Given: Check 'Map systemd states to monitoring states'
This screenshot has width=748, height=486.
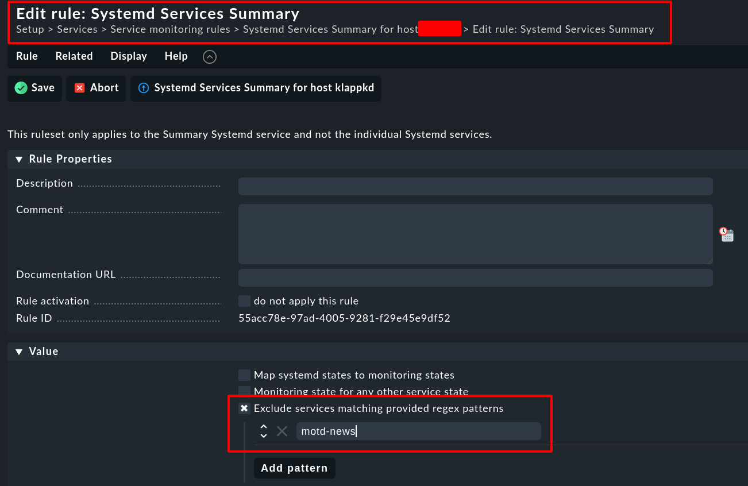Looking at the screenshot, I should [245, 375].
